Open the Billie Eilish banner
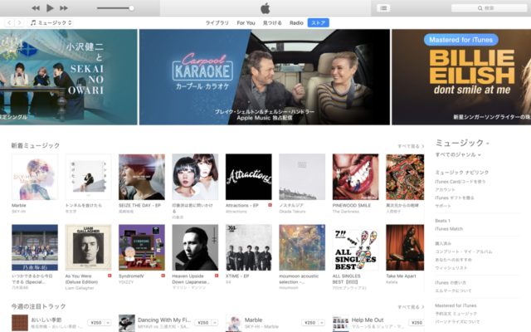Viewport: 531px width, 332px height. click(461, 77)
